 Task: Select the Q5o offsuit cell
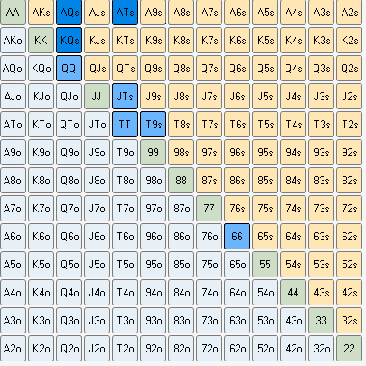coord(69,265)
